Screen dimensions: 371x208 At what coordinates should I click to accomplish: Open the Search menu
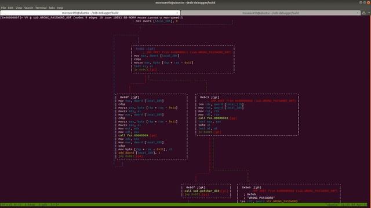click(28, 8)
